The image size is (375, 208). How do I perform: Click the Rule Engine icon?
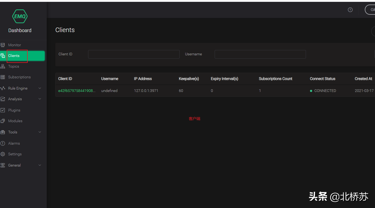(x=3, y=88)
